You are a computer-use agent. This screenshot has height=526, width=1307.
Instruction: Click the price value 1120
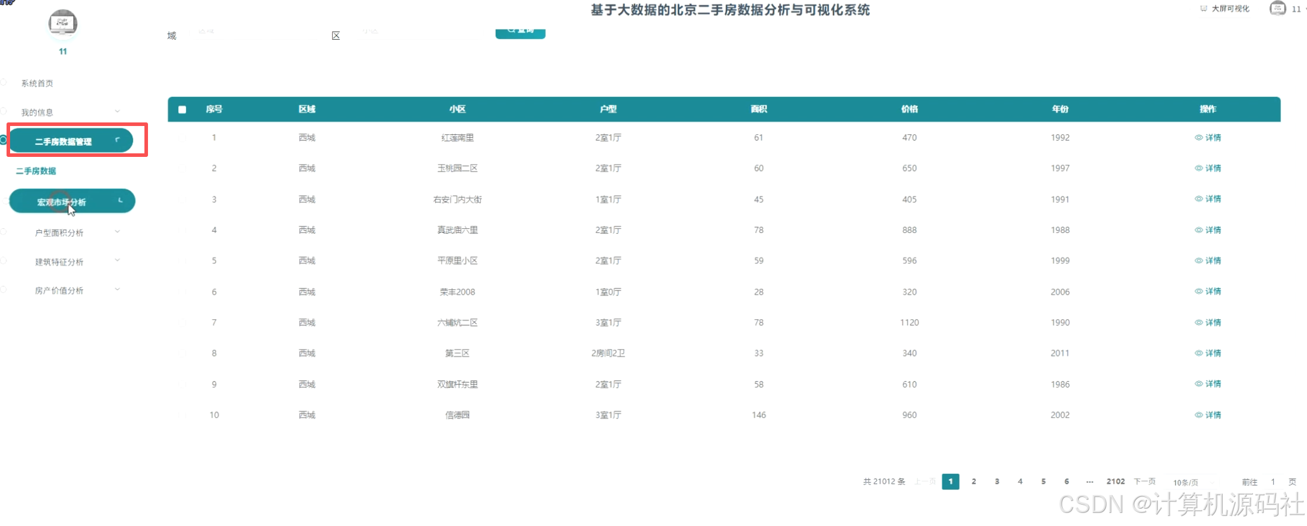click(x=909, y=322)
